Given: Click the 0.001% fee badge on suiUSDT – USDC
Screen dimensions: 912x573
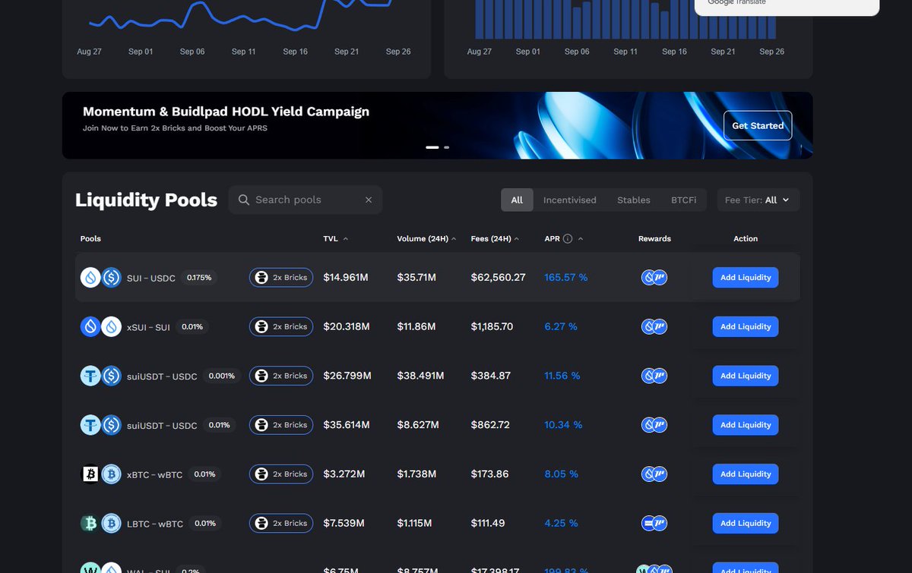Looking at the screenshot, I should pos(221,376).
